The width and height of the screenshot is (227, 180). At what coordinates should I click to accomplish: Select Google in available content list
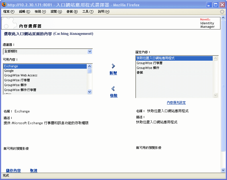(45, 71)
